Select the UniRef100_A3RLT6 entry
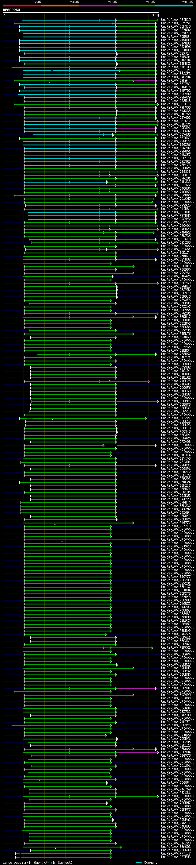 [176, 334]
